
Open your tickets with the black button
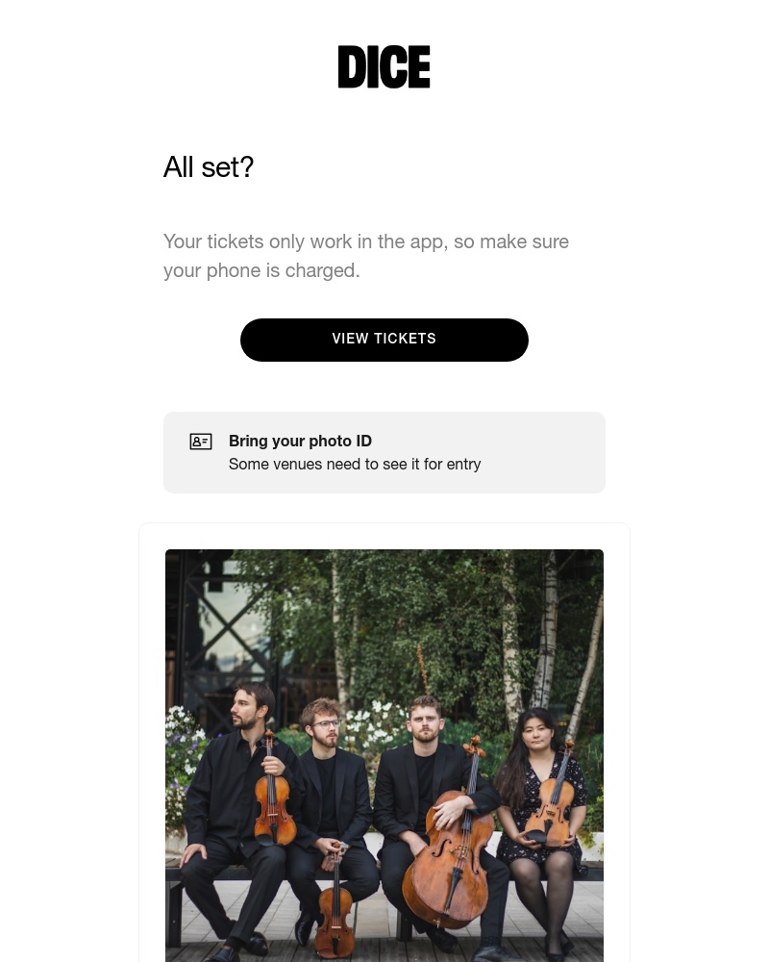coord(384,340)
